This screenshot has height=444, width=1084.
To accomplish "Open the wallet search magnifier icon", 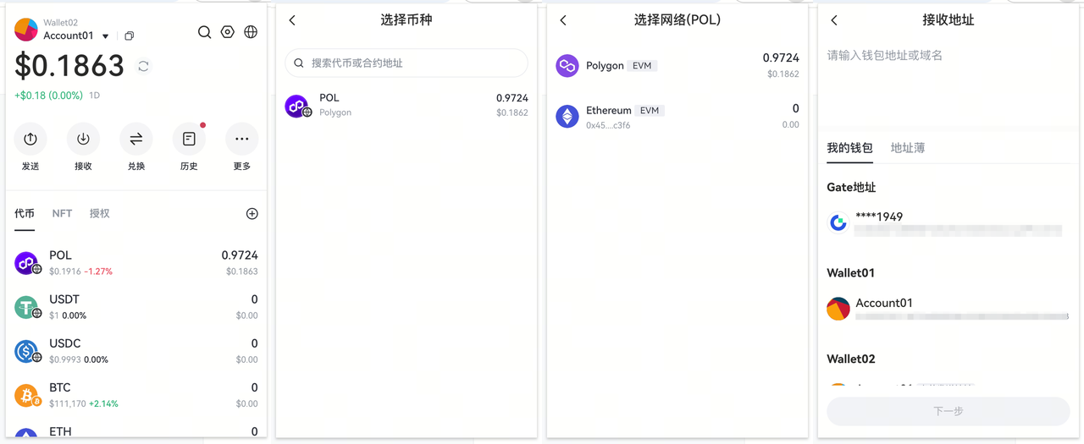I will (x=204, y=32).
